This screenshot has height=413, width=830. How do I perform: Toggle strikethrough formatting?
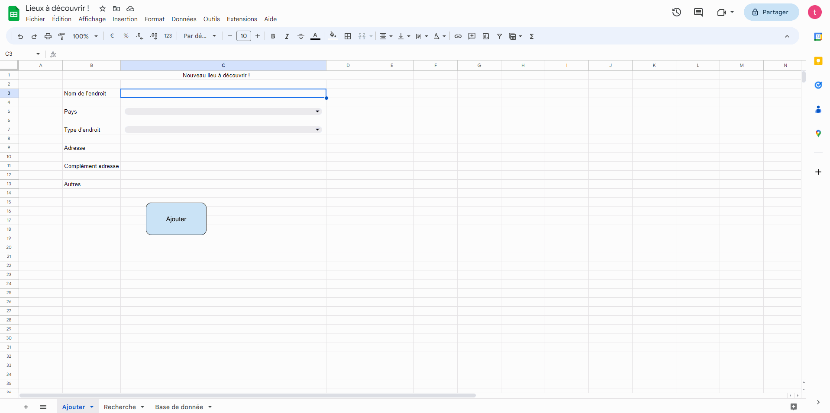pyautogui.click(x=301, y=36)
